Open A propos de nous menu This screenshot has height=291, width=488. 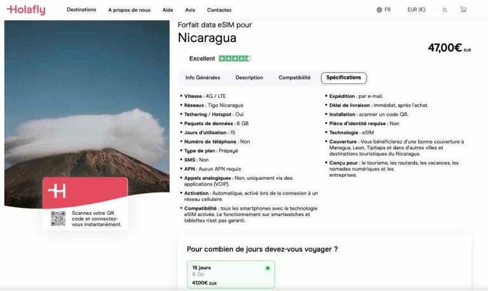[129, 10]
